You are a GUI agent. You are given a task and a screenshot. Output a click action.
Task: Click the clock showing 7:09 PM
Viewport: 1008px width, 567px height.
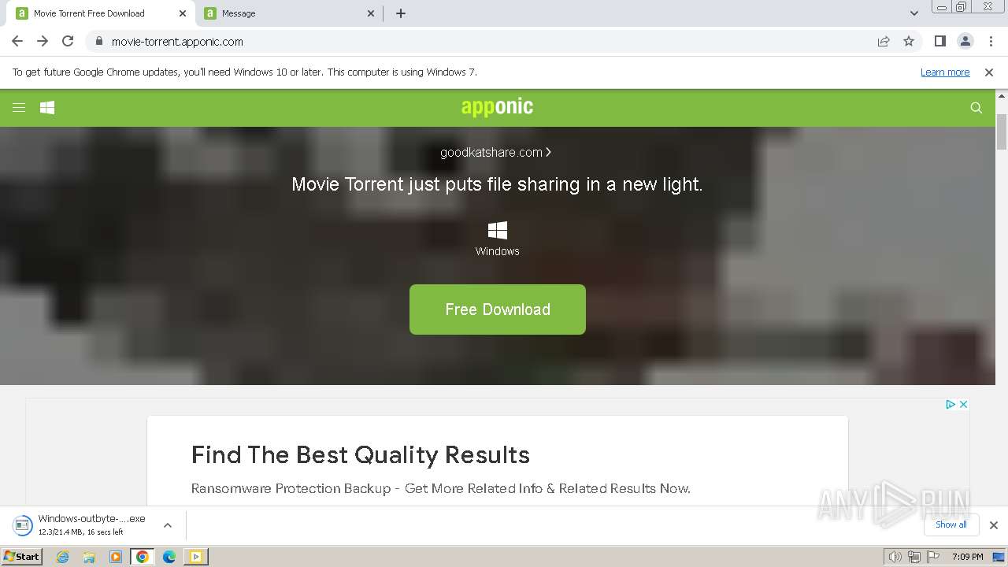coord(967,557)
